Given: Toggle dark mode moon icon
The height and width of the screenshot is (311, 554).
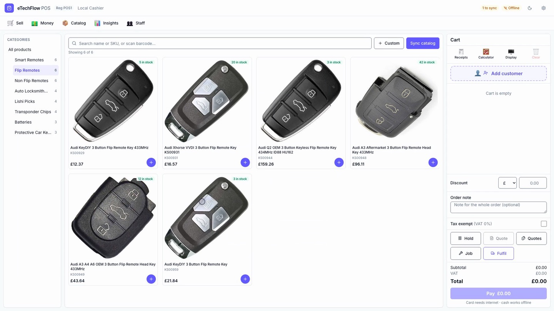Looking at the screenshot, I should [530, 8].
